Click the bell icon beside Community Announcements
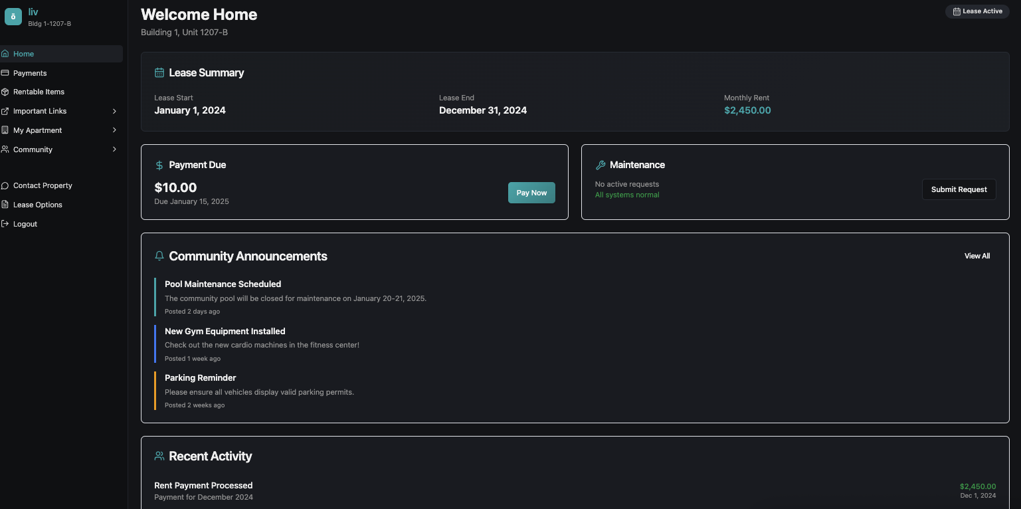The width and height of the screenshot is (1021, 509). [159, 256]
